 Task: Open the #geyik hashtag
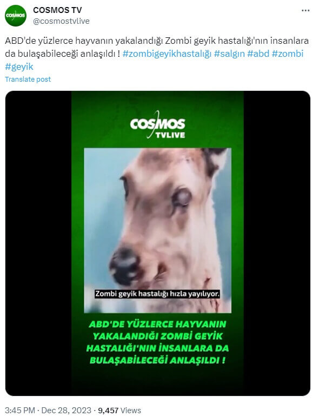click(19, 67)
